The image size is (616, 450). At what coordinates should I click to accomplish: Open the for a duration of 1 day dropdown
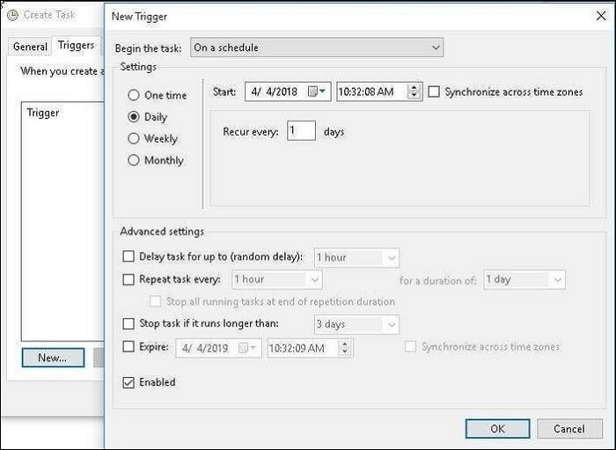click(524, 280)
